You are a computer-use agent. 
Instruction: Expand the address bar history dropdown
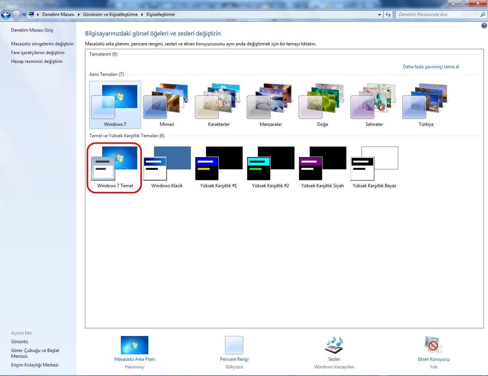[x=379, y=15]
